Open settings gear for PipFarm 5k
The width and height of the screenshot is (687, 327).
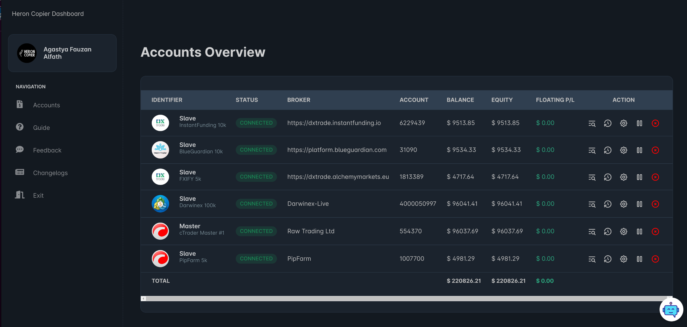(x=623, y=259)
